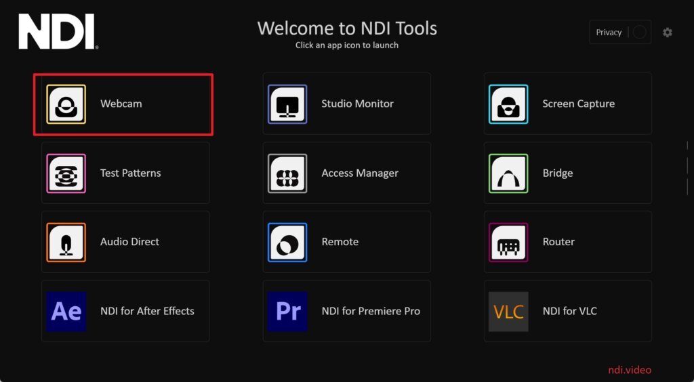Open settings with the gear icon
Screen dimensions: 694x382
pos(668,33)
